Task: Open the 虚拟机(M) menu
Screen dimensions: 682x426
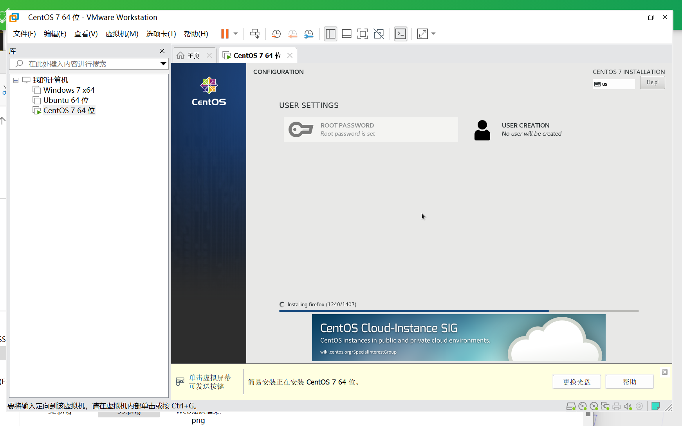Action: pyautogui.click(x=122, y=34)
